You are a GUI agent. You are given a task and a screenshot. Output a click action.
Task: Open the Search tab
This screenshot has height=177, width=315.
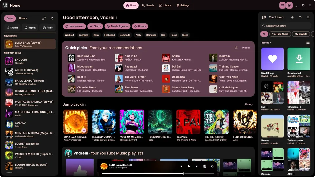148,5
